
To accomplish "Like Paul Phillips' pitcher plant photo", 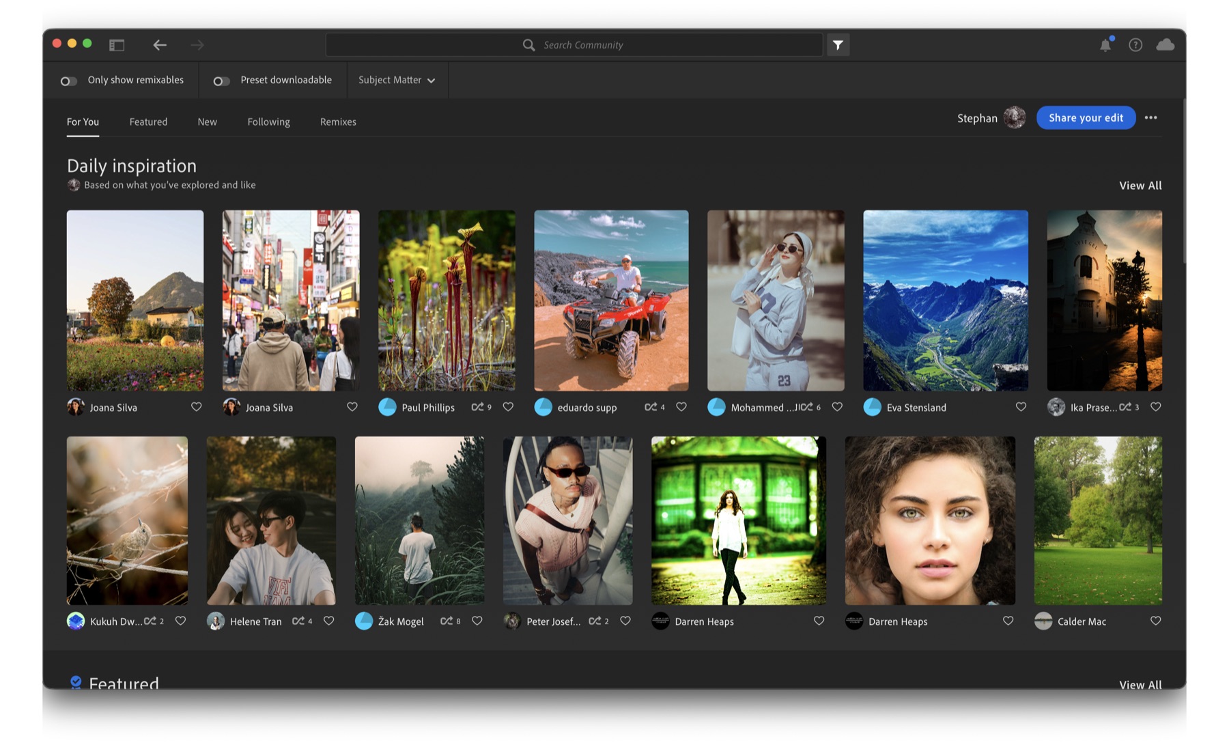I will (x=508, y=407).
